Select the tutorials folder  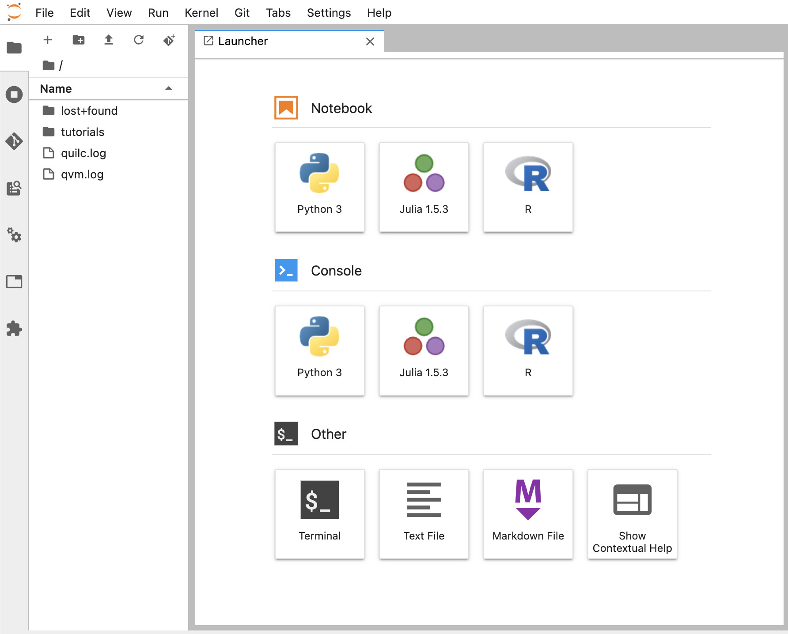109,132
